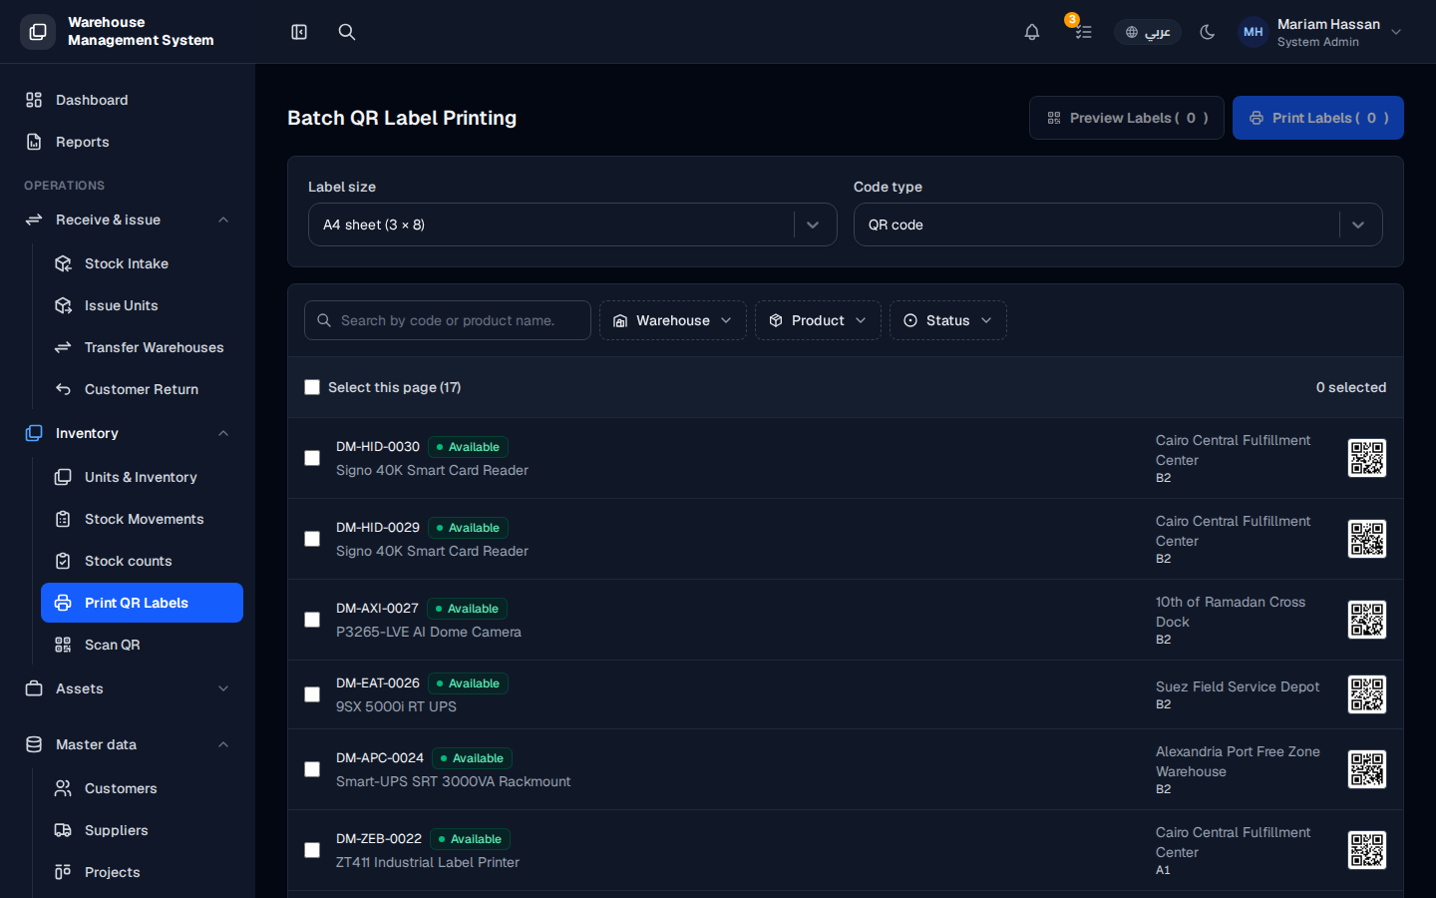This screenshot has width=1436, height=898.
Task: Open the notifications bell
Action: pos(1032,32)
